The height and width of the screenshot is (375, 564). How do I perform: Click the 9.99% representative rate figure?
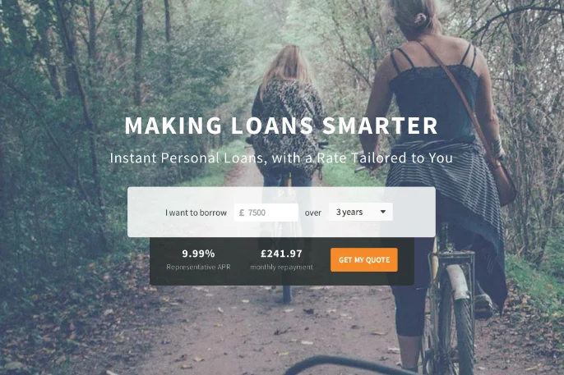[x=198, y=254]
